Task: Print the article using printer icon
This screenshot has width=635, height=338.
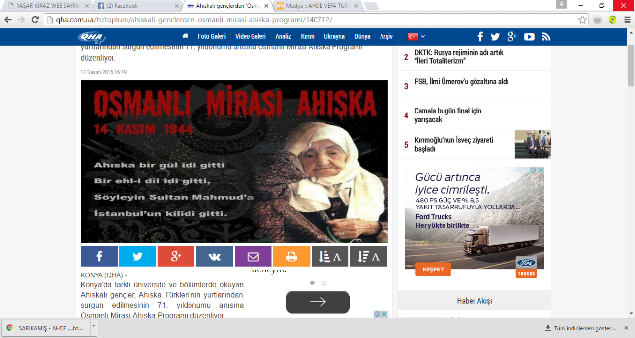Action: point(291,256)
